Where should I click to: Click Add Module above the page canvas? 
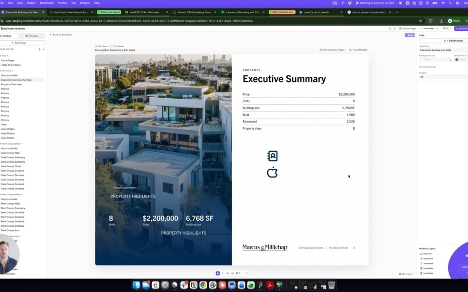[x=358, y=50]
